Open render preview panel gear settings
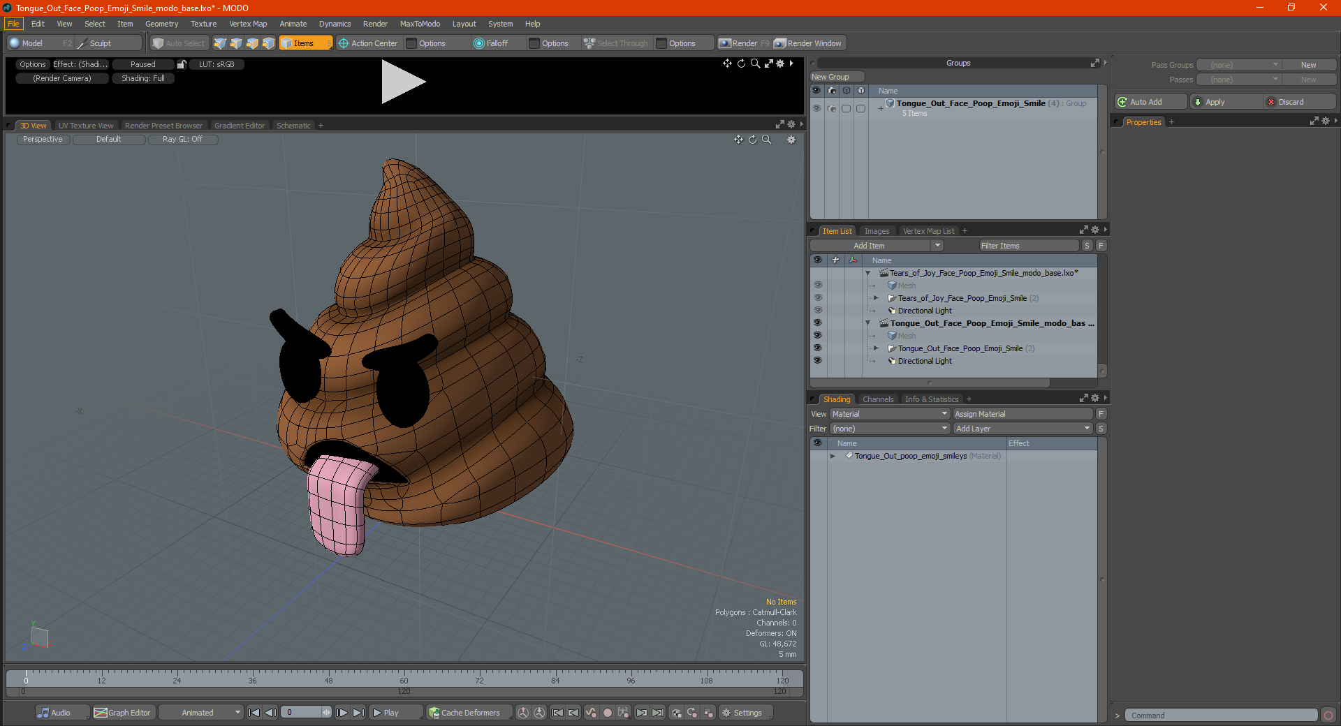Image resolution: width=1341 pixels, height=726 pixels. (780, 64)
